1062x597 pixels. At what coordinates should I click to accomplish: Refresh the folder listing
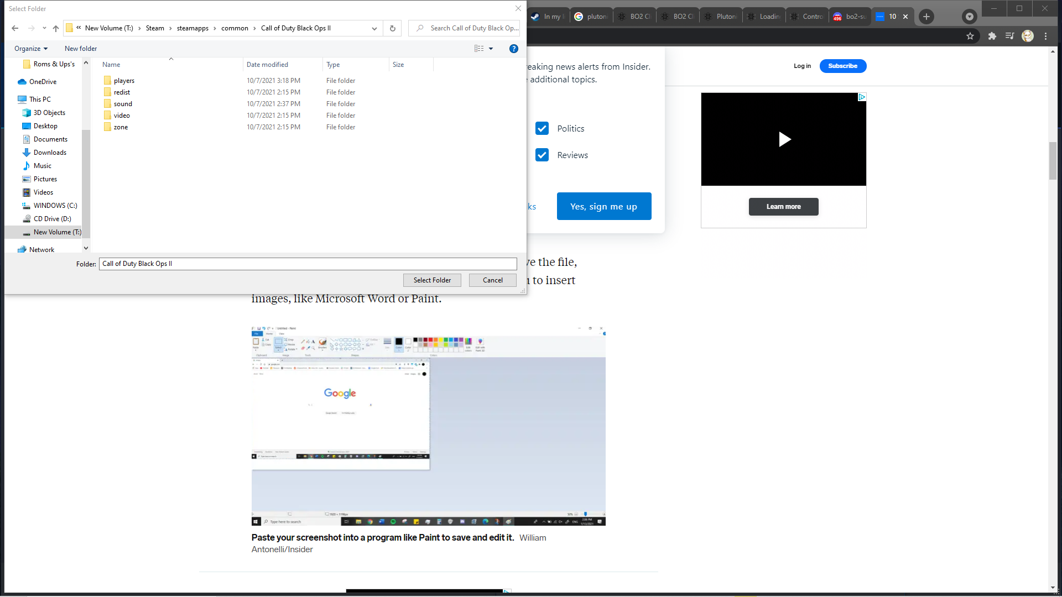[x=393, y=28]
